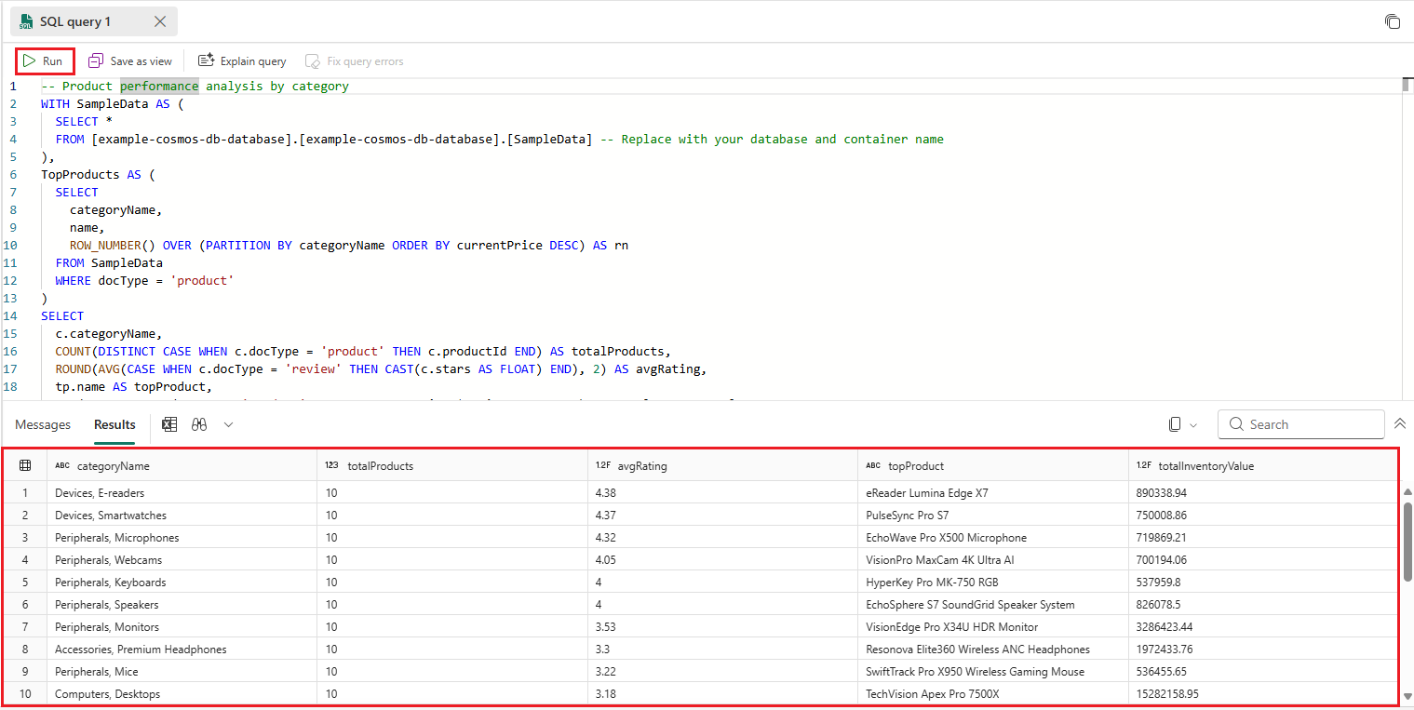The height and width of the screenshot is (710, 1414).
Task: Collapse the results pane with the double chevron
Action: 1400,423
